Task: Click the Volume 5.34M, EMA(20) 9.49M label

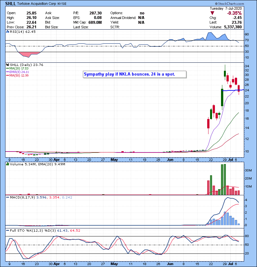Action: click(37, 164)
